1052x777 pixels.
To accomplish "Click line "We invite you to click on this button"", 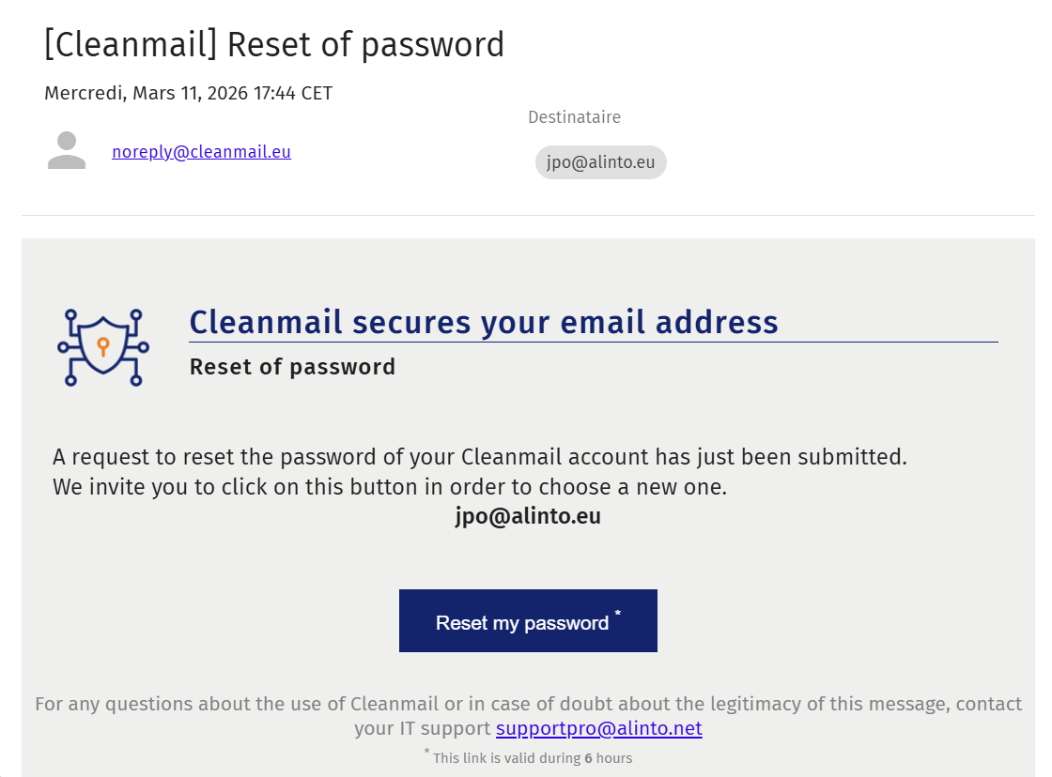I will click(x=389, y=487).
